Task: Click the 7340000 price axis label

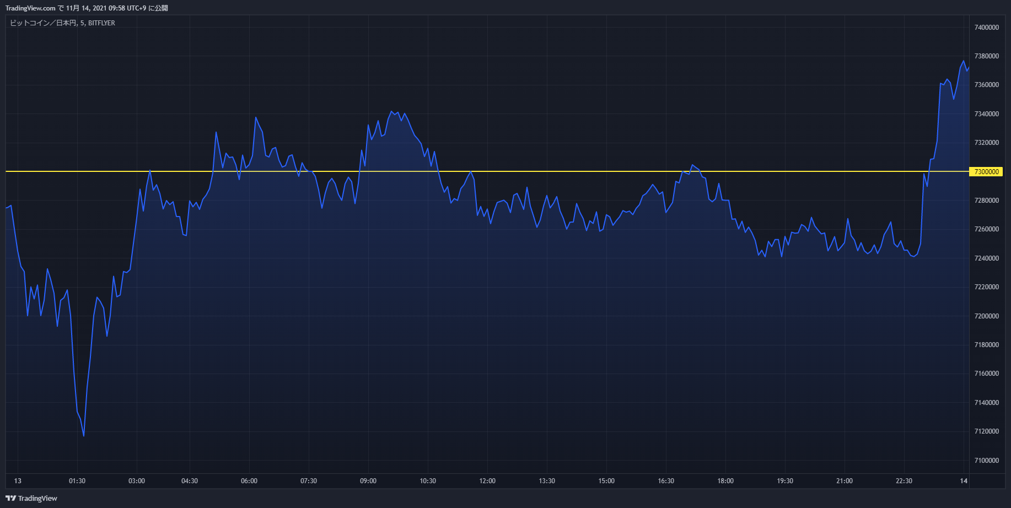Action: (986, 114)
